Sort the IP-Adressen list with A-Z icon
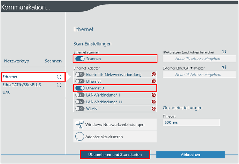Image resolution: width=239 pixels, height=164 pixels. (224, 52)
